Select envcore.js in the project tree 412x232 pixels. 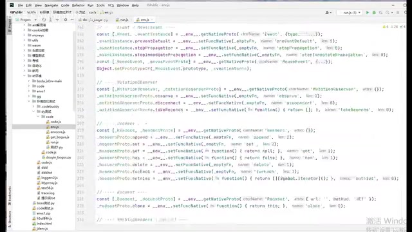56,132
